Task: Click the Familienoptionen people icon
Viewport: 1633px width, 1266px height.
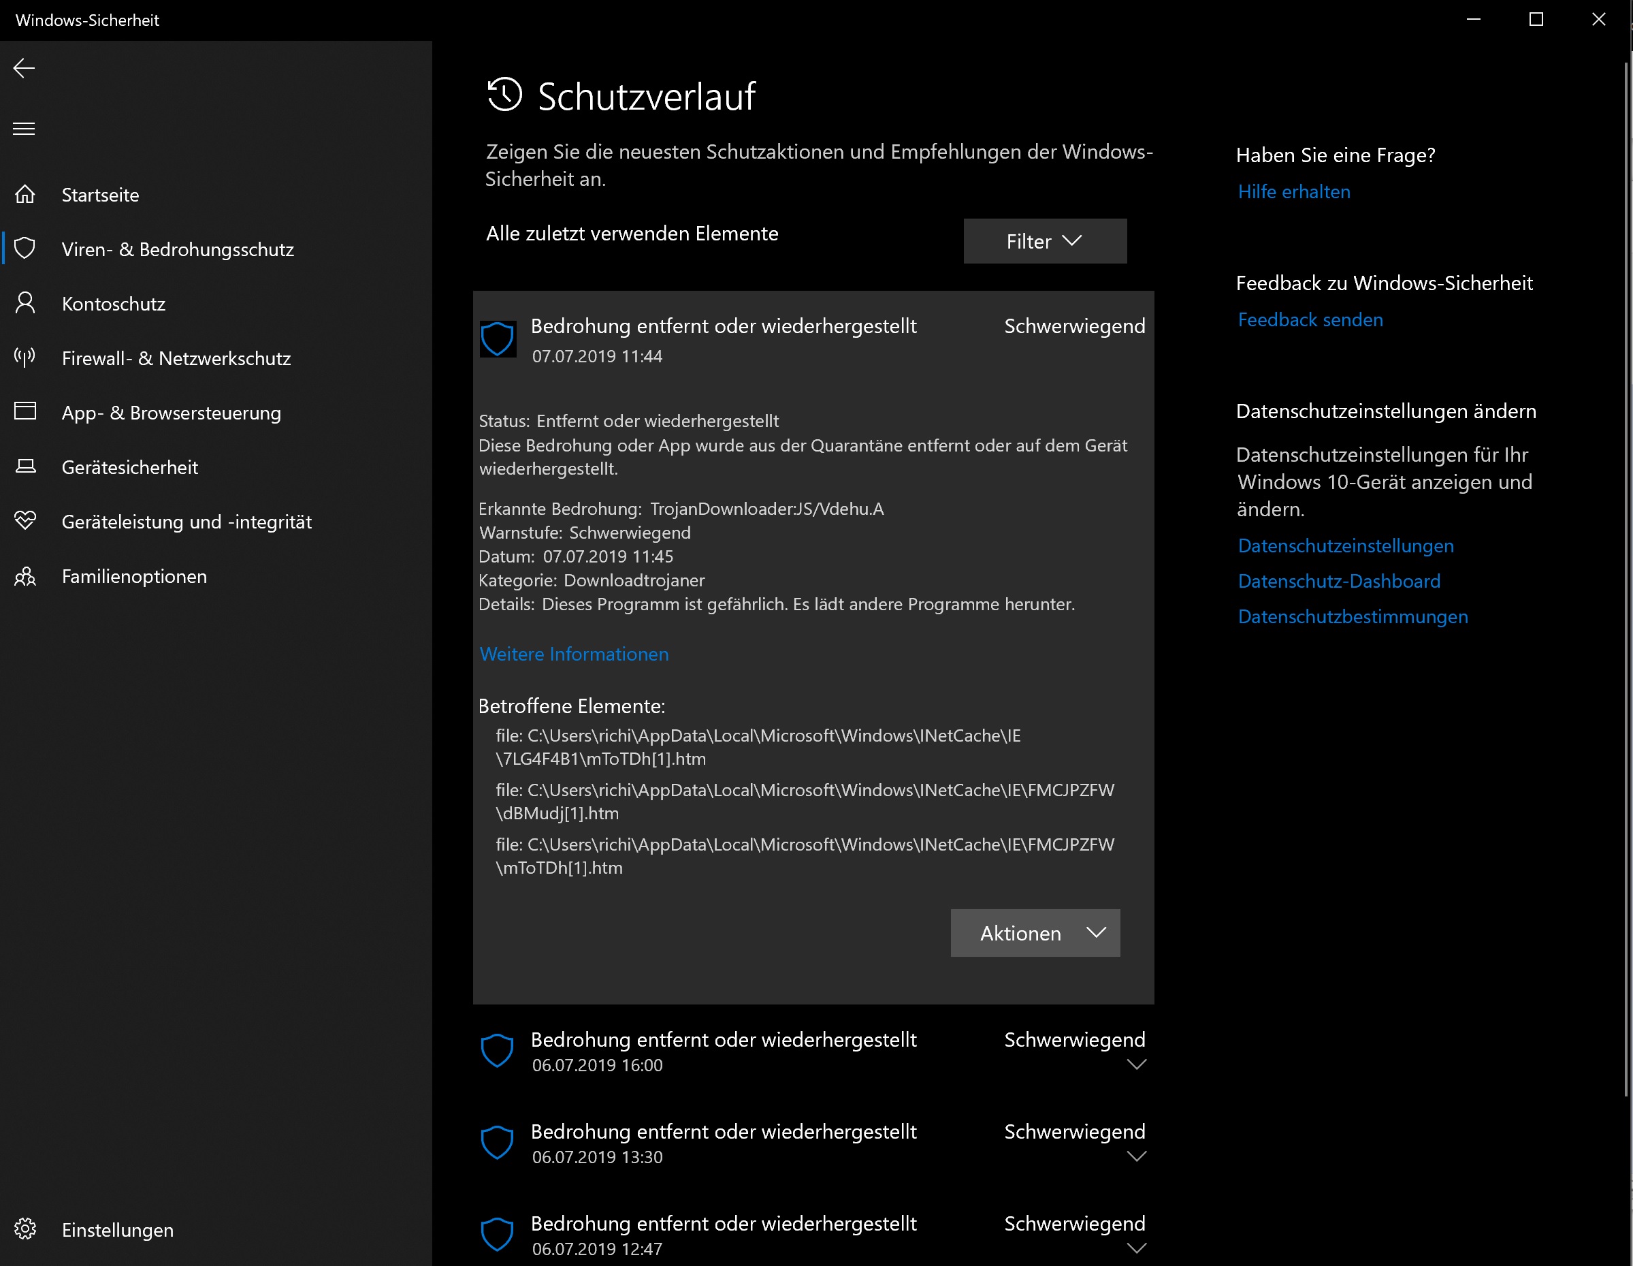Action: (25, 576)
